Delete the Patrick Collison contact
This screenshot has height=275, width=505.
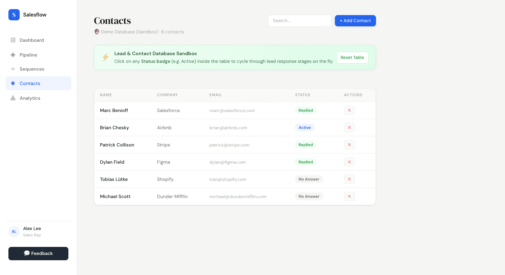[x=349, y=145]
